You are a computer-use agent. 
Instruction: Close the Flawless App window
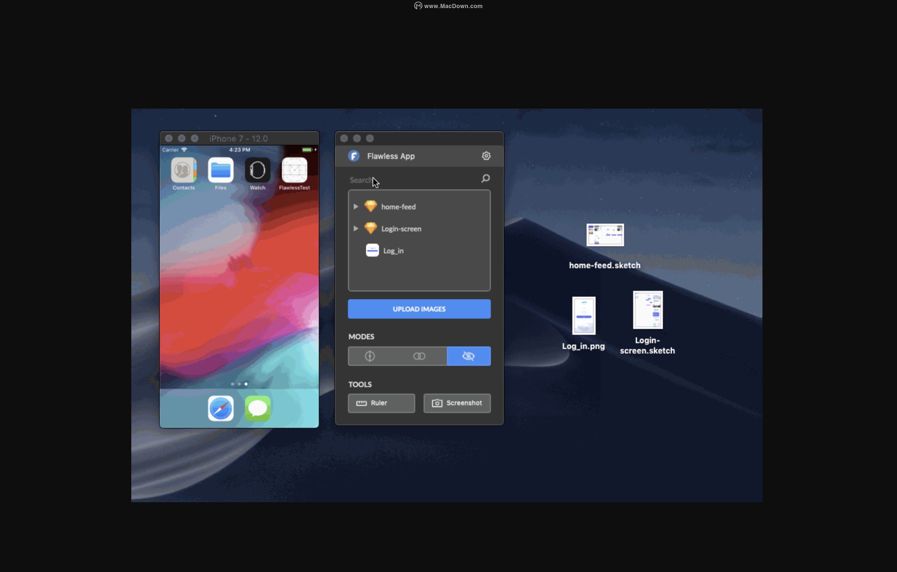click(x=344, y=139)
